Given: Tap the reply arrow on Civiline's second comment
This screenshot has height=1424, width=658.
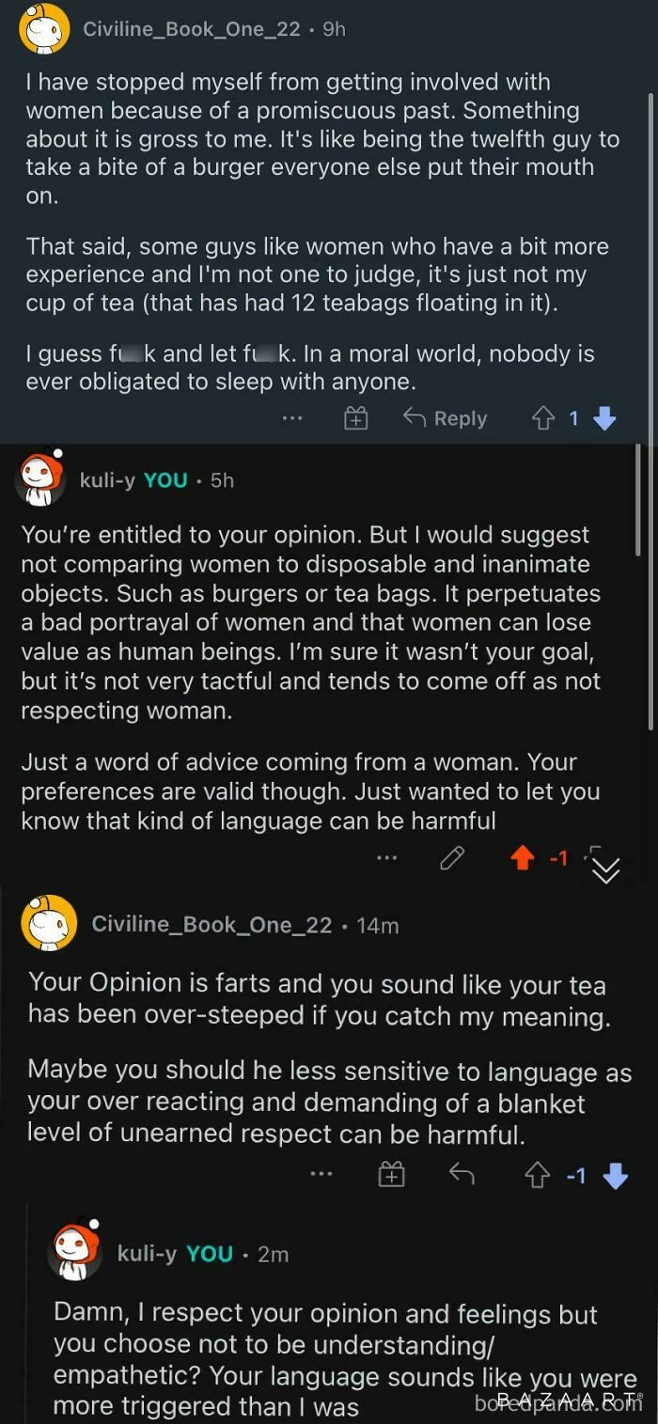Looking at the screenshot, I should [461, 1174].
